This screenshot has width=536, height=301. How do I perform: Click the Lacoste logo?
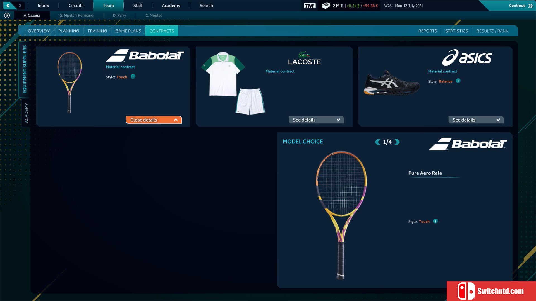tap(304, 58)
